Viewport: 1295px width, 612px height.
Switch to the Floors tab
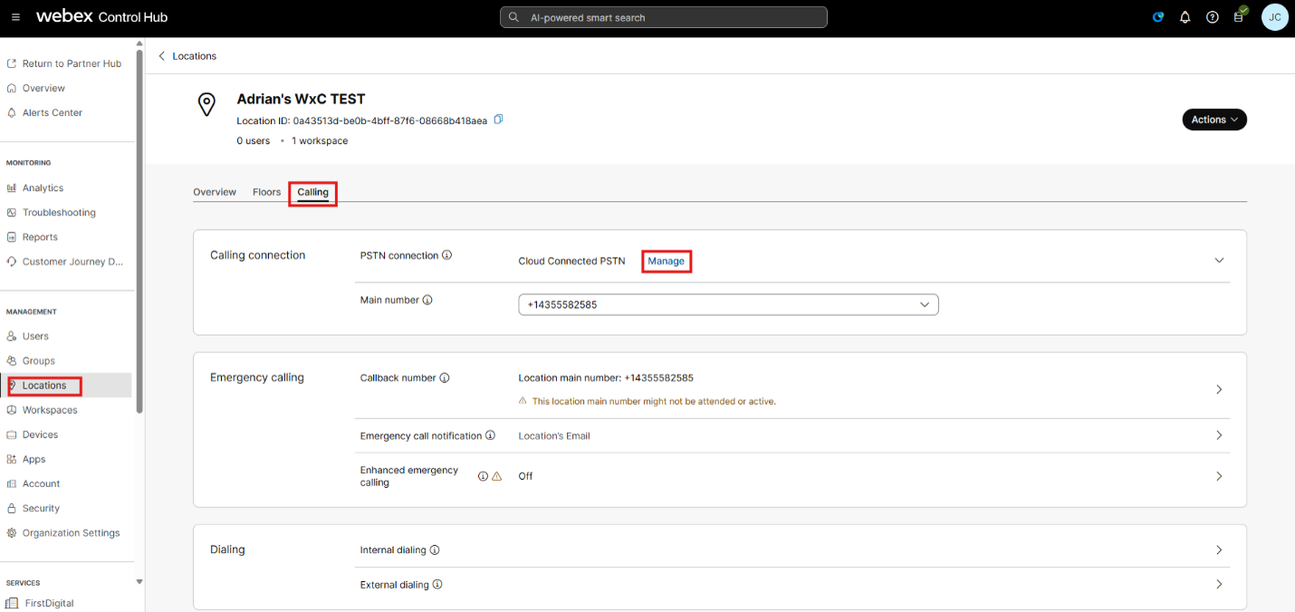pyautogui.click(x=267, y=192)
